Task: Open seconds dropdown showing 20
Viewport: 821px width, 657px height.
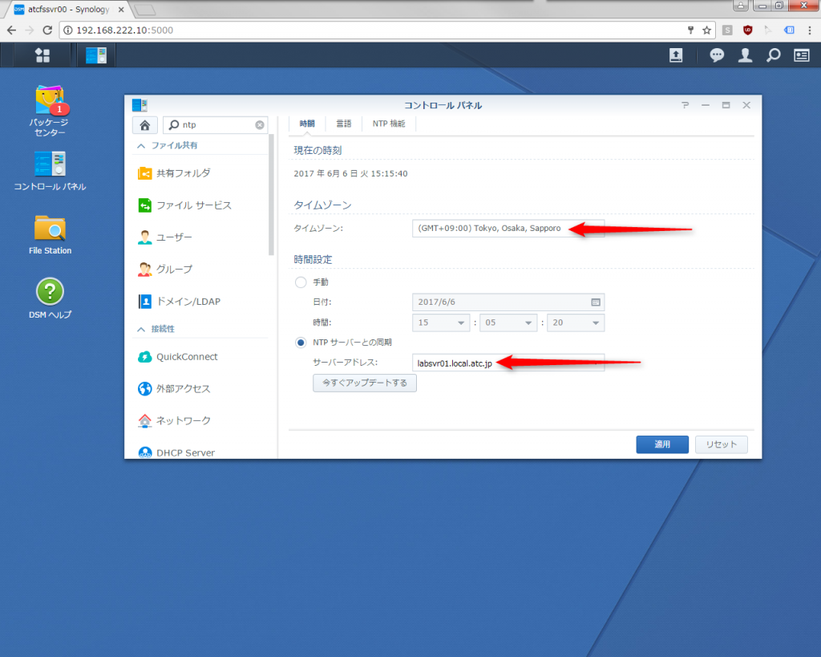Action: [576, 322]
